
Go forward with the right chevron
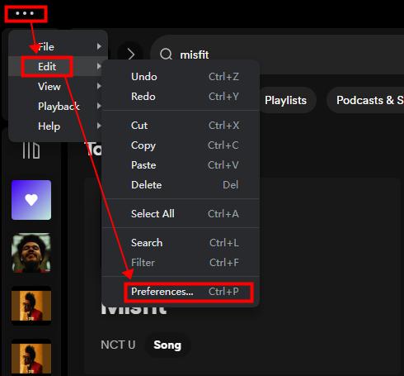click(131, 55)
